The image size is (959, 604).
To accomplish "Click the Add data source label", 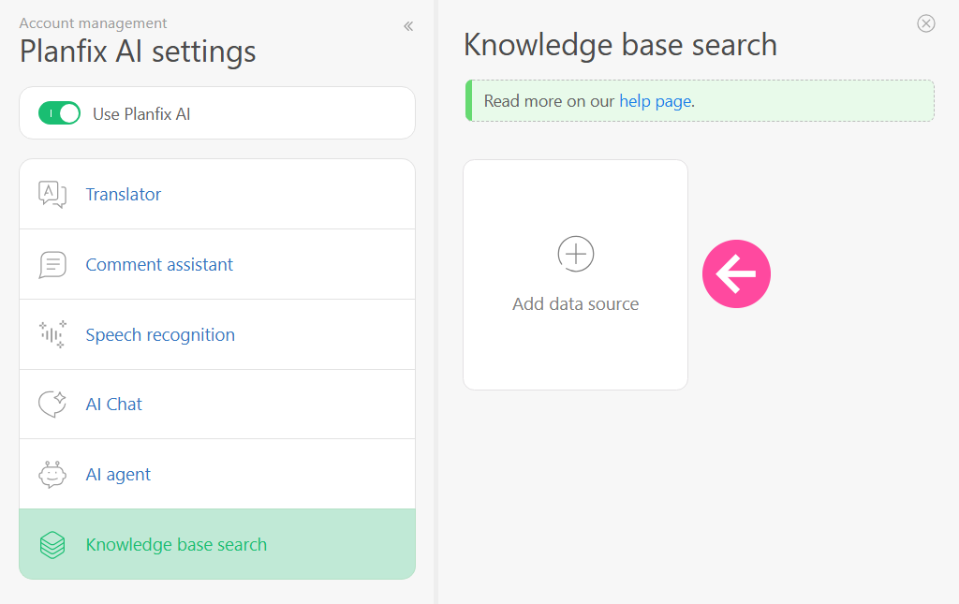I will pyautogui.click(x=576, y=303).
